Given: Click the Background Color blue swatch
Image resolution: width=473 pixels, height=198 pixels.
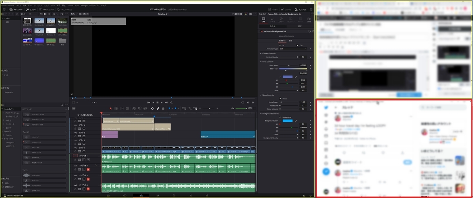Looking at the screenshot, I should coord(287,121).
